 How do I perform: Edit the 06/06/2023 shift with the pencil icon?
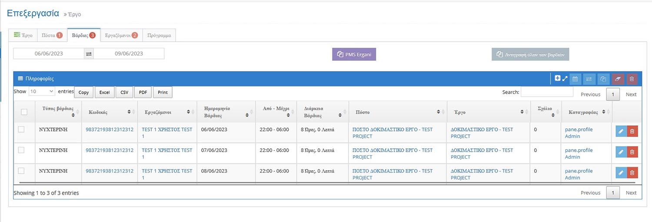621,131
